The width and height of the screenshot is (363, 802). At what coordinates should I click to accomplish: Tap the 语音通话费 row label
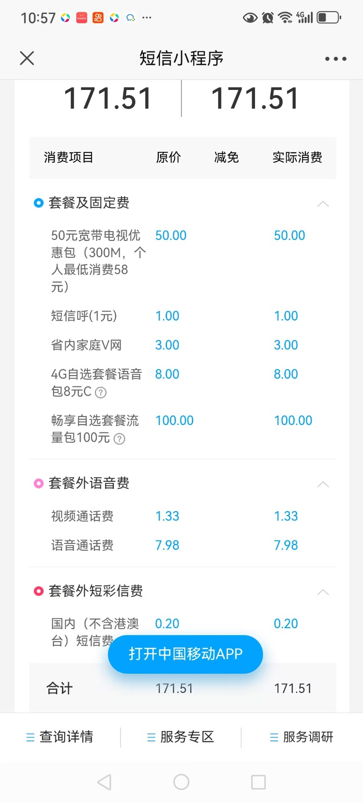point(82,545)
